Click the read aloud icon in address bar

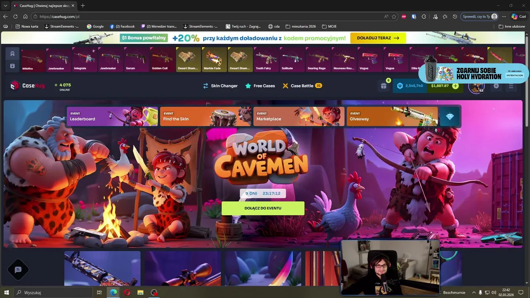pyautogui.click(x=386, y=17)
